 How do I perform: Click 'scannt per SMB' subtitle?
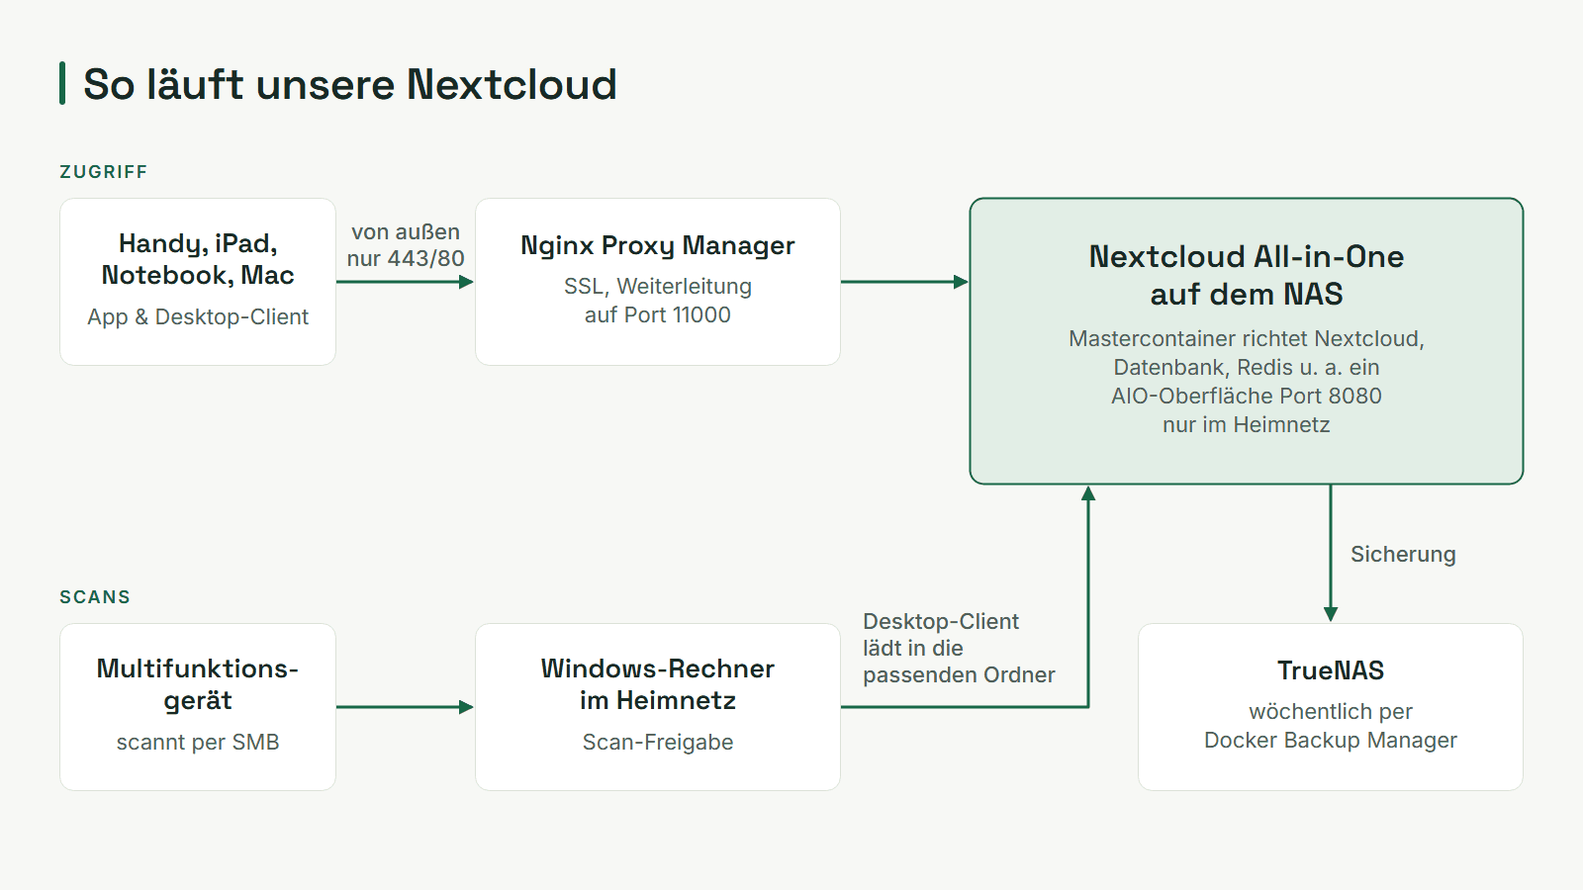coord(198,742)
